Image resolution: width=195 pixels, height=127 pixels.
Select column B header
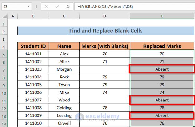coord(33,16)
